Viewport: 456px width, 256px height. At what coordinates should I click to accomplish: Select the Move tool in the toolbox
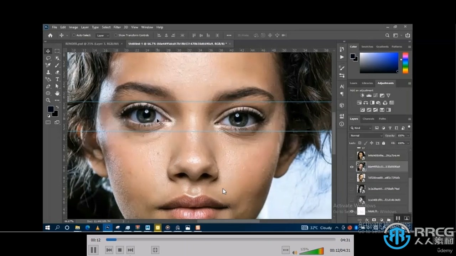(x=48, y=51)
